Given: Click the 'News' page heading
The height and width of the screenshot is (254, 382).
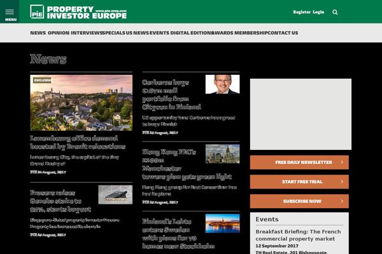Looking at the screenshot, I should [48, 59].
